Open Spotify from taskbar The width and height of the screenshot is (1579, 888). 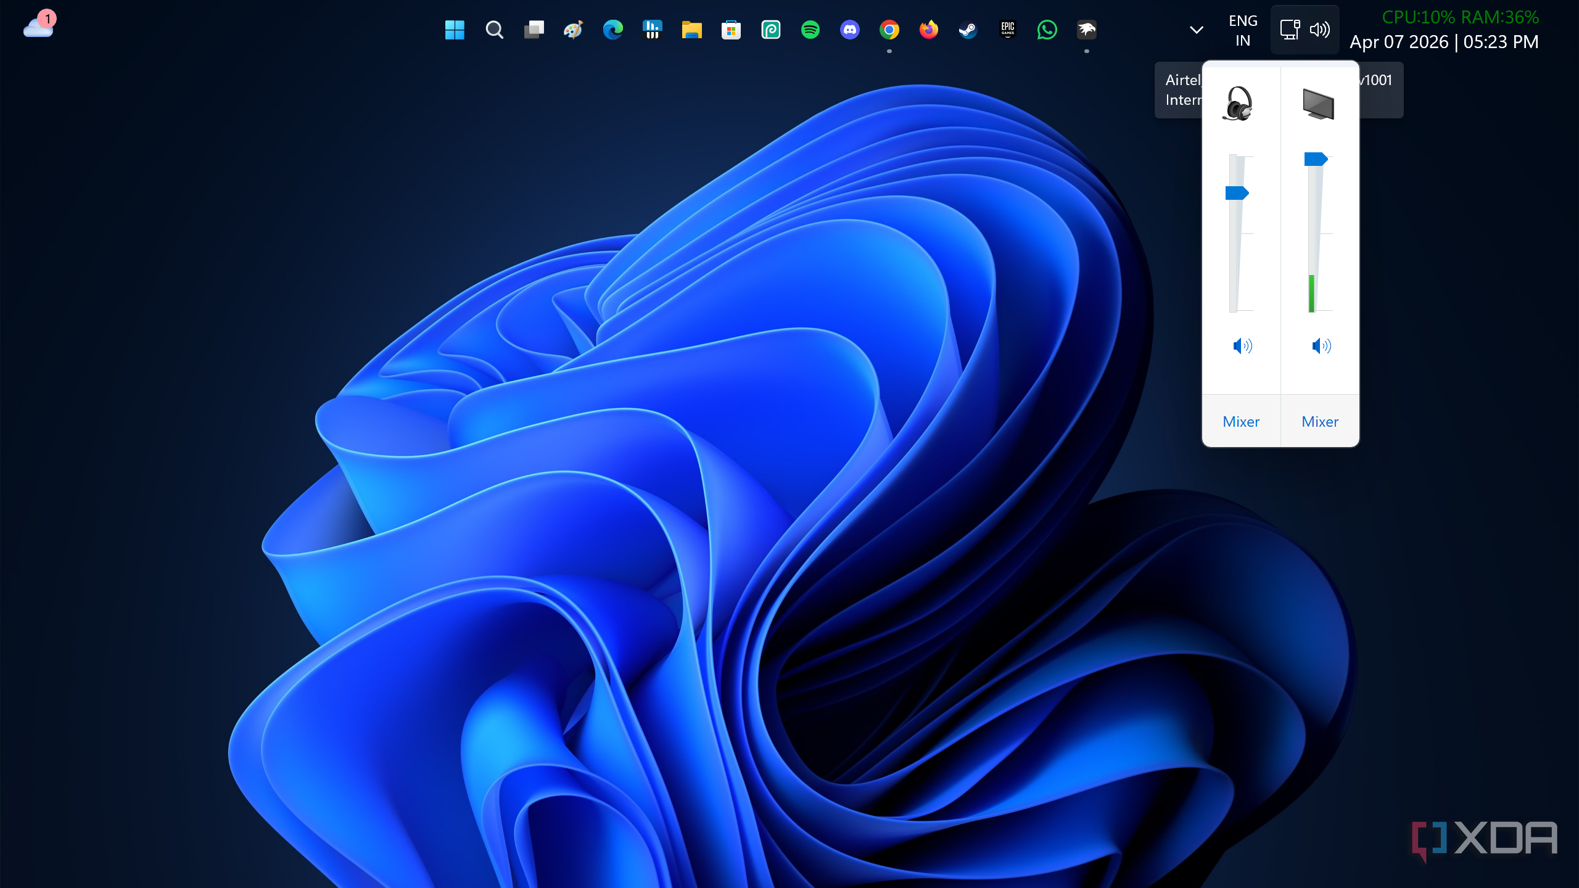(x=810, y=30)
